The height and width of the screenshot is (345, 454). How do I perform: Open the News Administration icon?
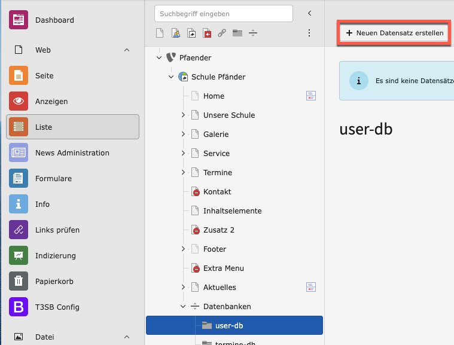(x=19, y=152)
